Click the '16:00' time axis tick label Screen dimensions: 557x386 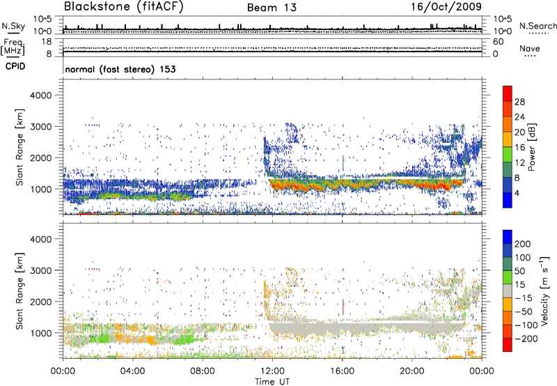point(343,371)
